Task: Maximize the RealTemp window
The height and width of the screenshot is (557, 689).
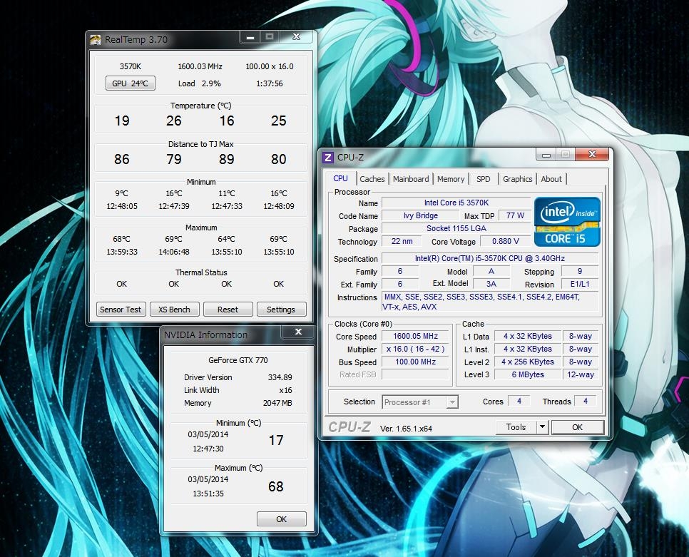Action: point(270,37)
